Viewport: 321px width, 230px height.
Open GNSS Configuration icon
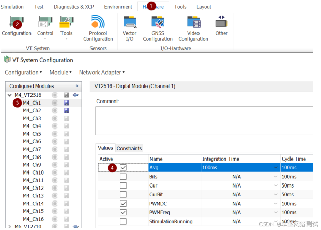click(x=158, y=22)
